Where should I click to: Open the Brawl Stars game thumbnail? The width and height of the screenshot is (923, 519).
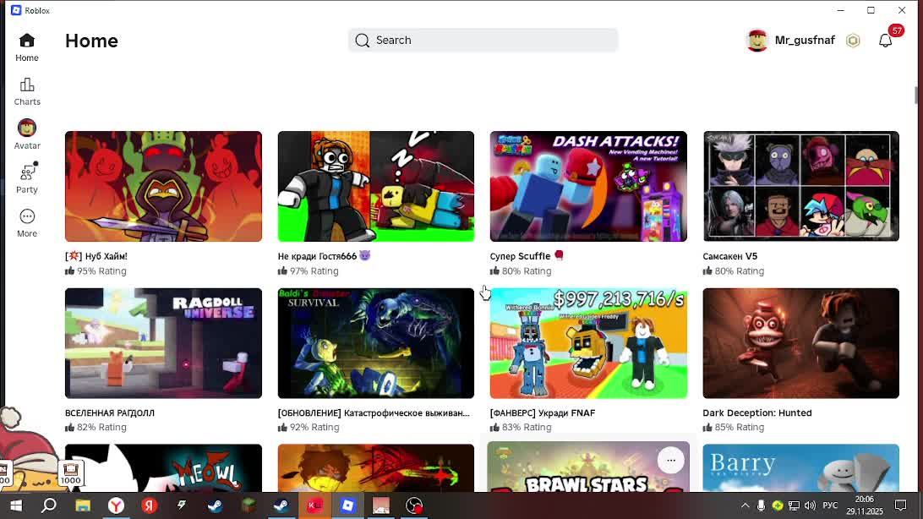click(588, 467)
